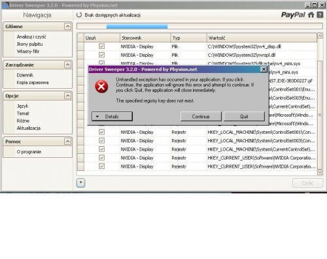The width and height of the screenshot is (327, 259).
Task: Uncheck the nv4_disp.dll file row
Action: [x=101, y=46]
